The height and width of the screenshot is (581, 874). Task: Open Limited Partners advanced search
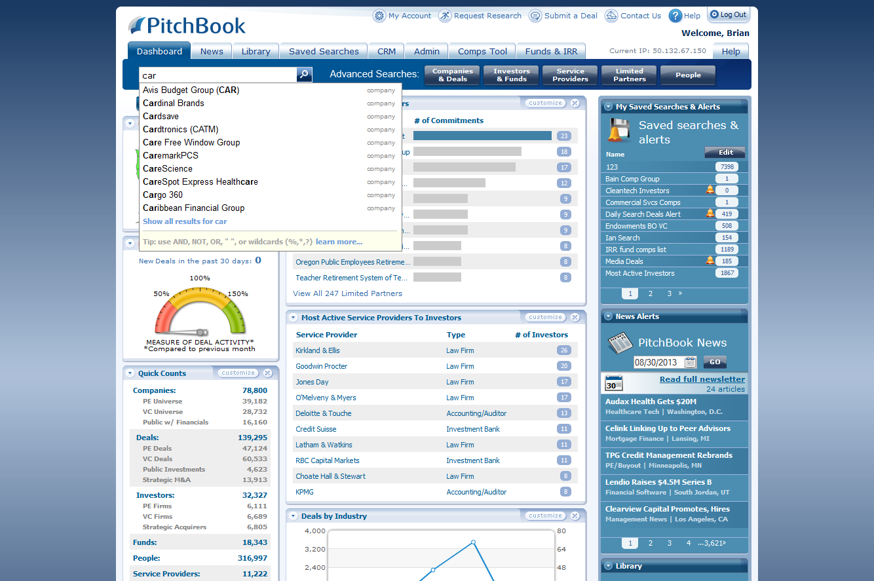629,75
